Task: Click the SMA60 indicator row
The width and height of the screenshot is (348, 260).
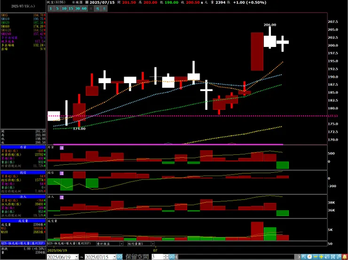Action: tap(23, 26)
